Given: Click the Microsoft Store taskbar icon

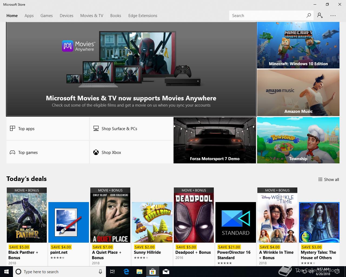Looking at the screenshot, I should tap(153, 272).
